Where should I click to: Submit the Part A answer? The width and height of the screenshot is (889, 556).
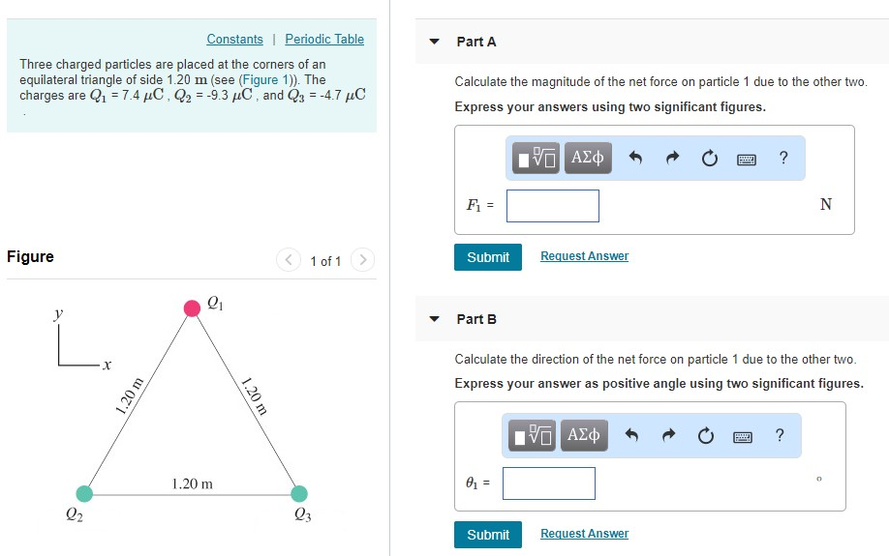click(487, 257)
